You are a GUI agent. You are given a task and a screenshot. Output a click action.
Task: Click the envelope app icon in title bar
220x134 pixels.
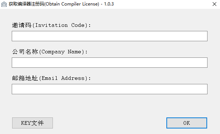click(x=4, y=4)
